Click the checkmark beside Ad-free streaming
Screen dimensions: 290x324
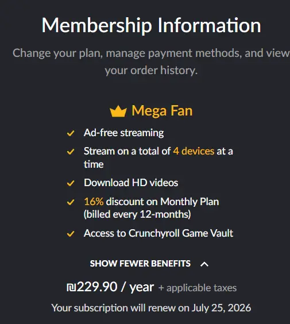(x=71, y=133)
